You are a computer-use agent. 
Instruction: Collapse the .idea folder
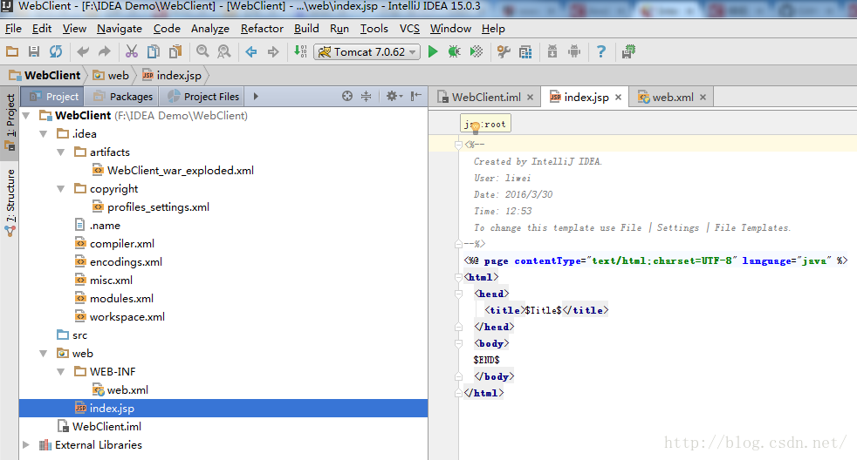pyautogui.click(x=43, y=133)
